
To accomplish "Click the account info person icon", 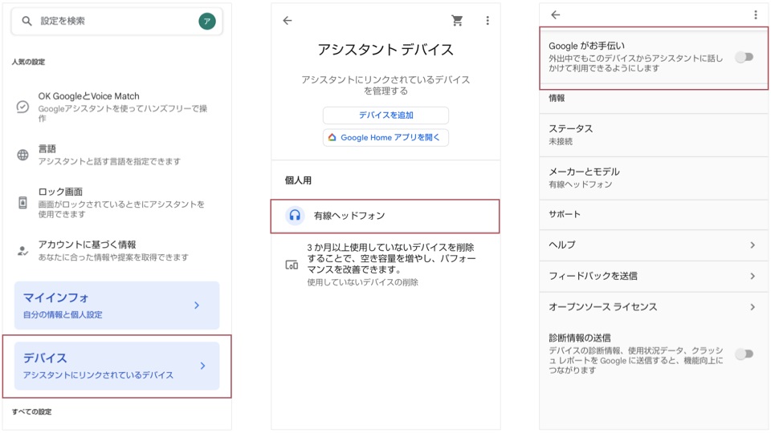I will point(22,251).
